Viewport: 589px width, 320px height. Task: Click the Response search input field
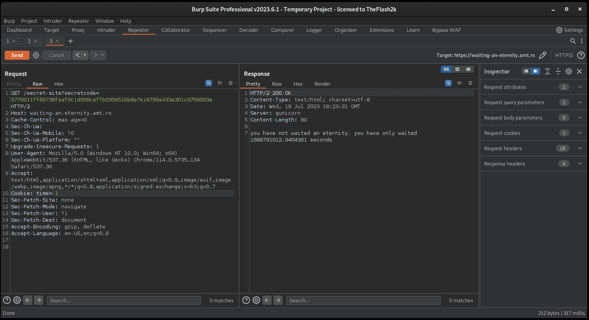363,300
